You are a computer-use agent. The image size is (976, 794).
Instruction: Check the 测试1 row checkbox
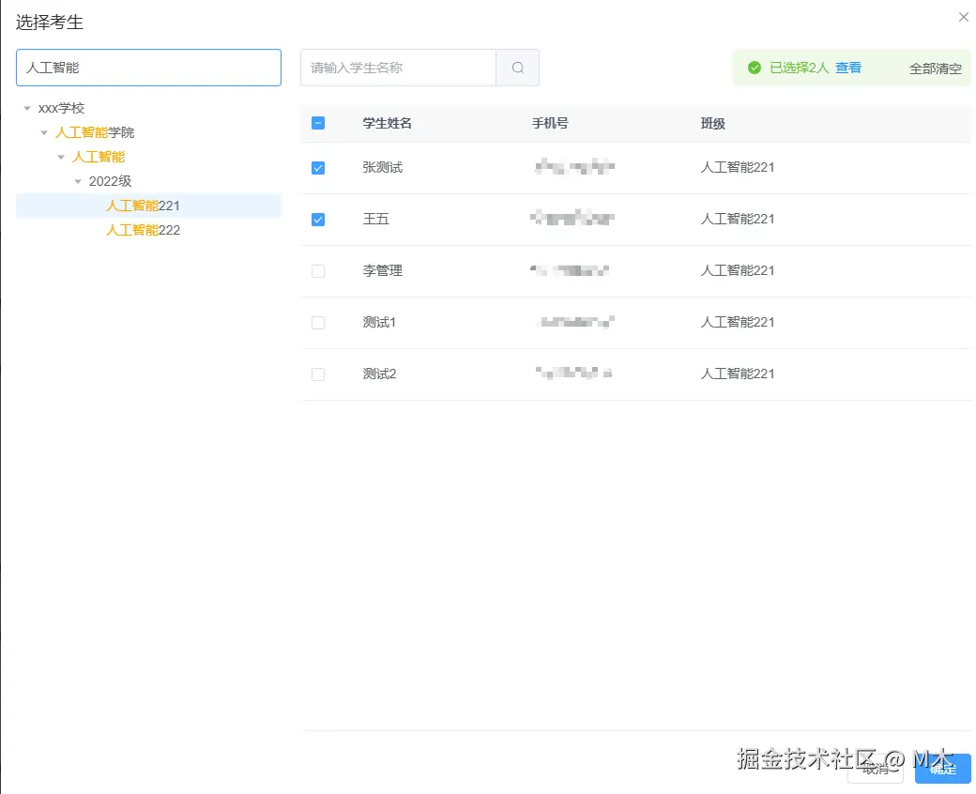tap(318, 323)
